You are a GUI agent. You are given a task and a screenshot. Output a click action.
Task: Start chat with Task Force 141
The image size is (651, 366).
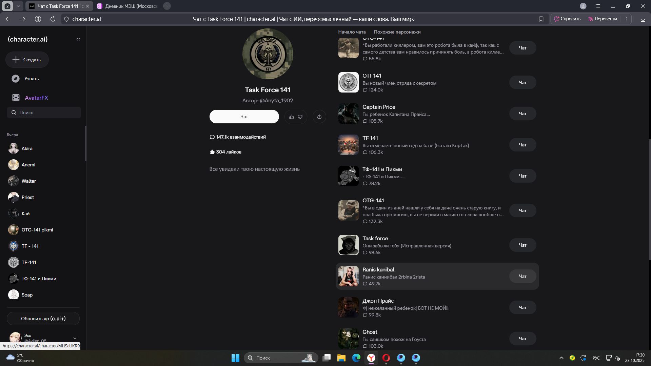pos(244,117)
